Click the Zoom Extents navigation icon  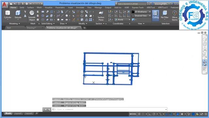(x=205, y=55)
